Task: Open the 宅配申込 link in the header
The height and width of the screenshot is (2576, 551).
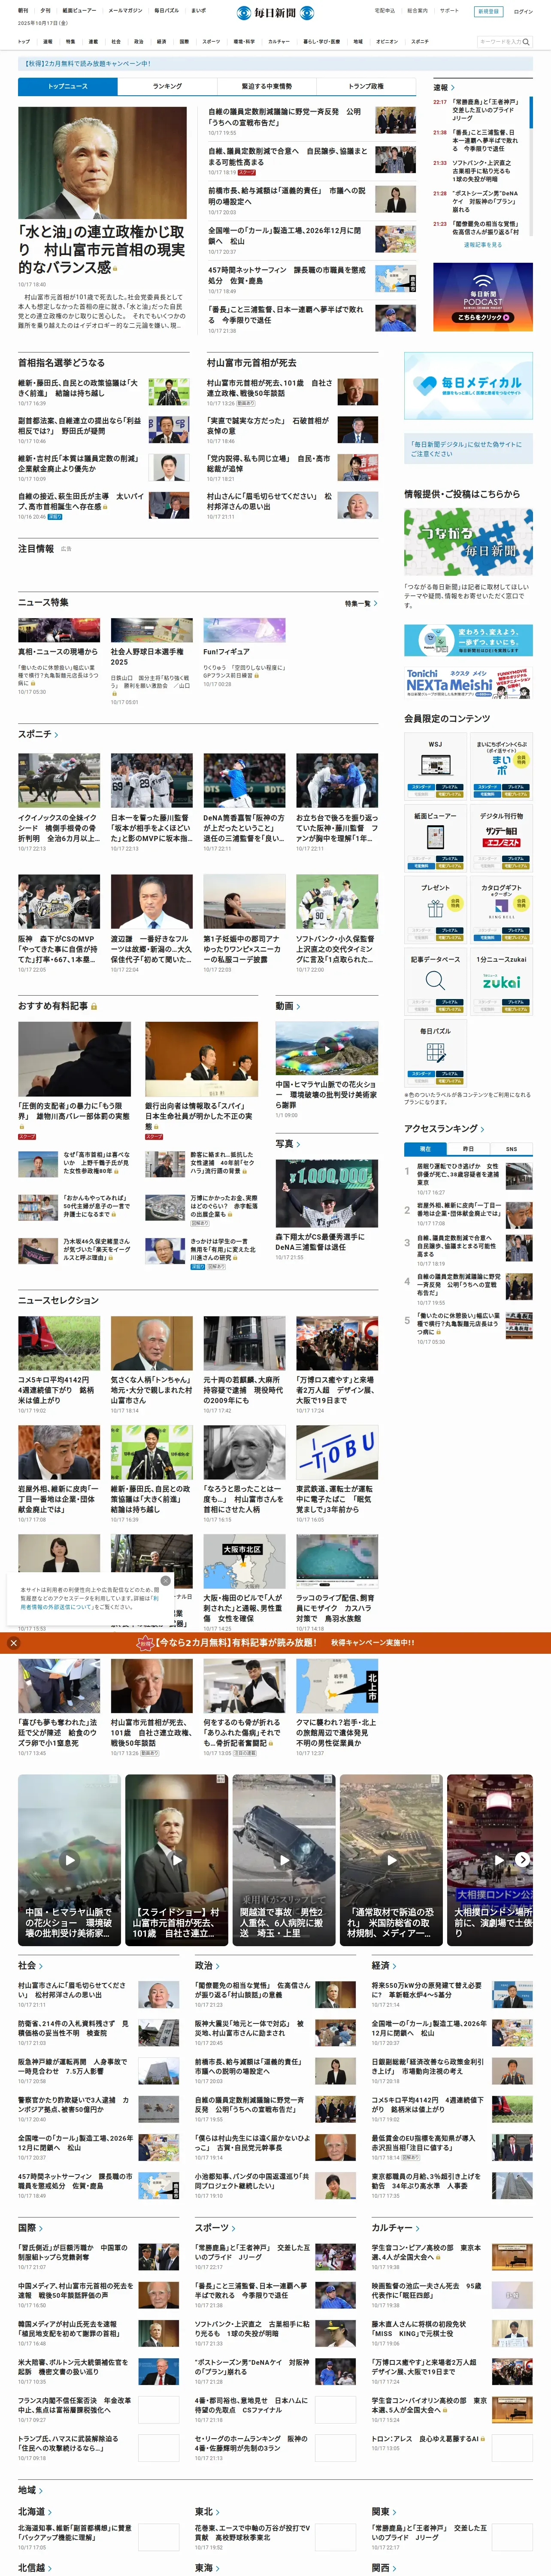Action: [x=384, y=11]
